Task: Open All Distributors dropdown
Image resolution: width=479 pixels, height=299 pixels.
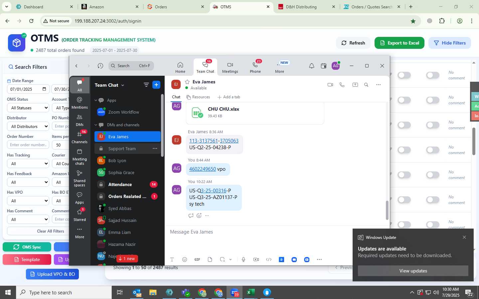Action: [28, 127]
